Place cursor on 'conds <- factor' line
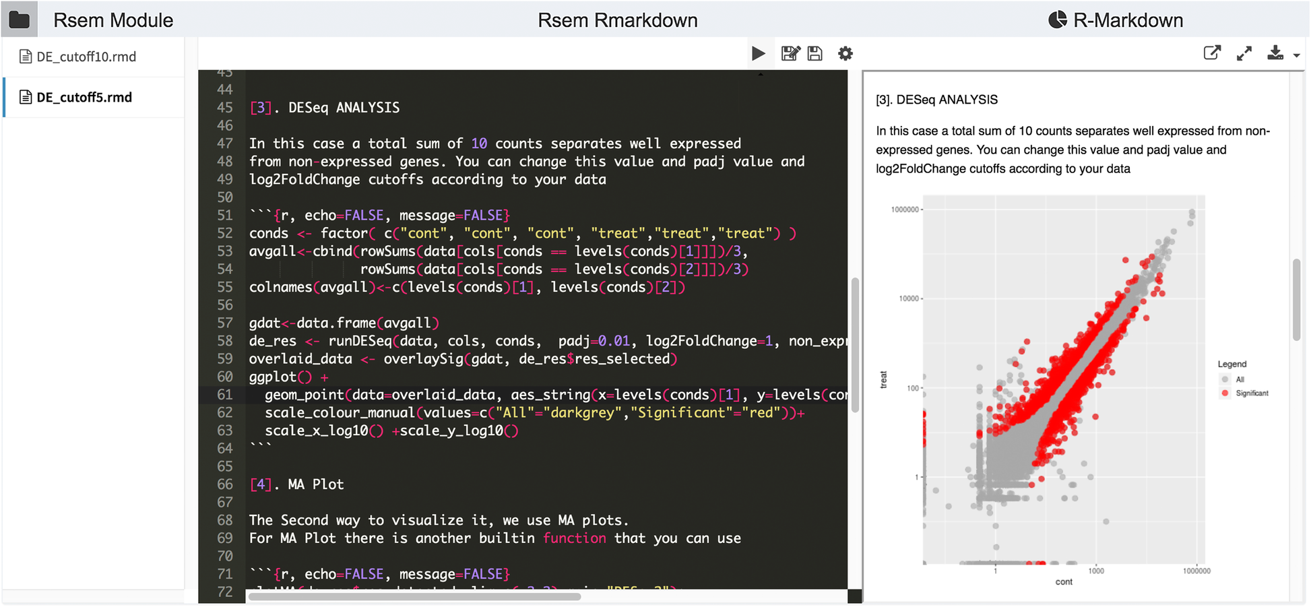 523,233
